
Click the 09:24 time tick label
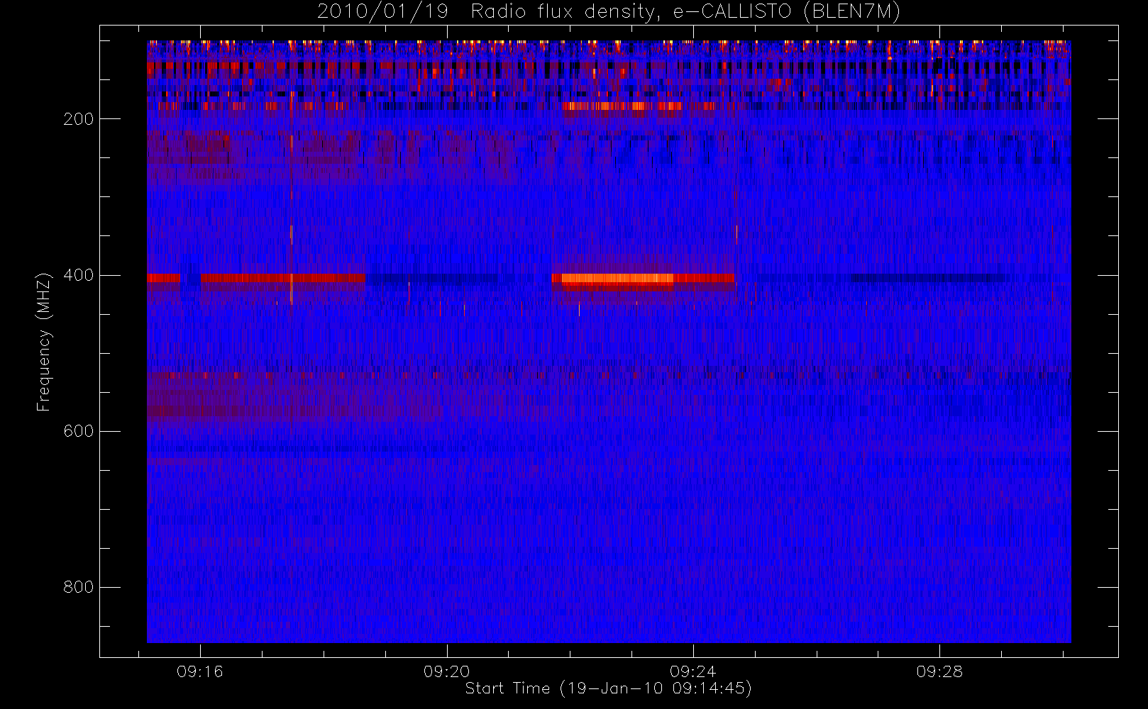click(x=692, y=671)
